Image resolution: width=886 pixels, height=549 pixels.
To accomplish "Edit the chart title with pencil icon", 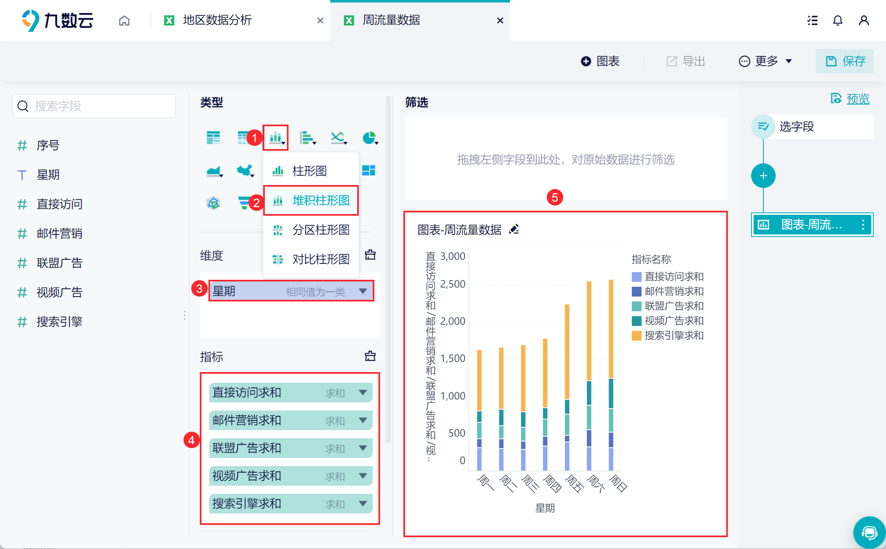I will 514,230.
